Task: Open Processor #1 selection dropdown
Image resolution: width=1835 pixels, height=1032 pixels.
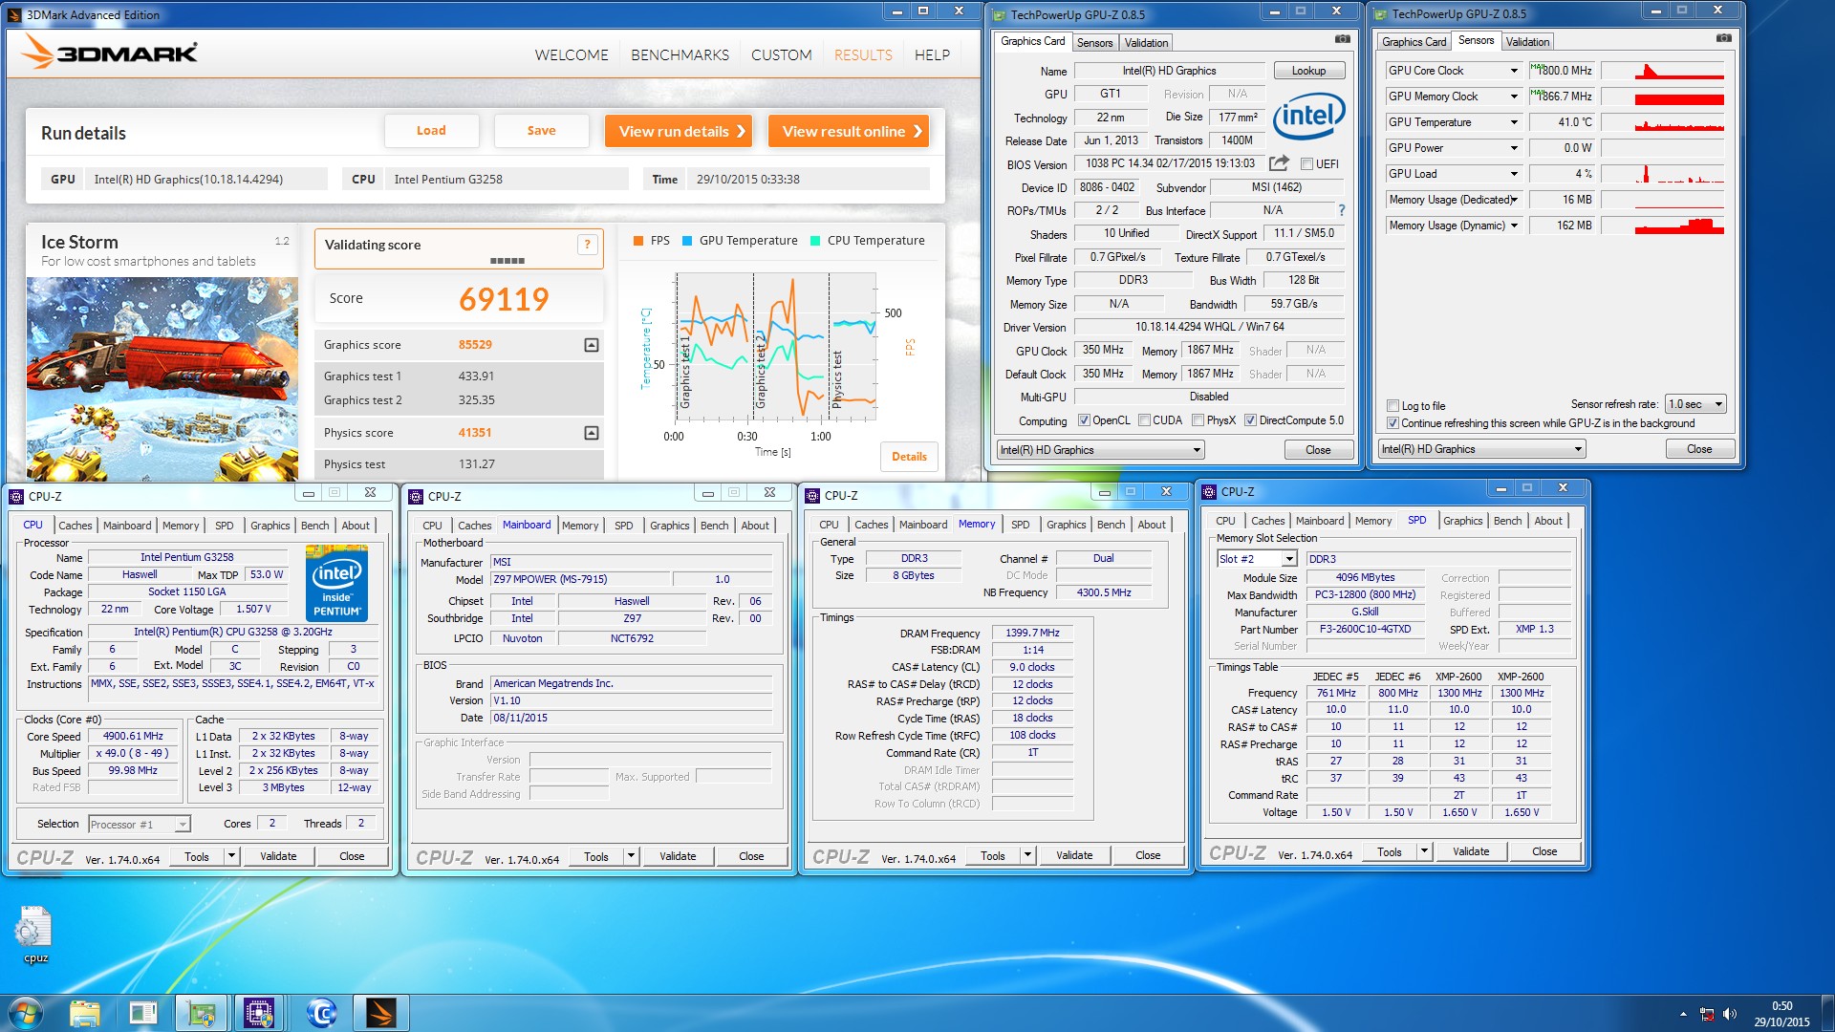Action: click(182, 825)
